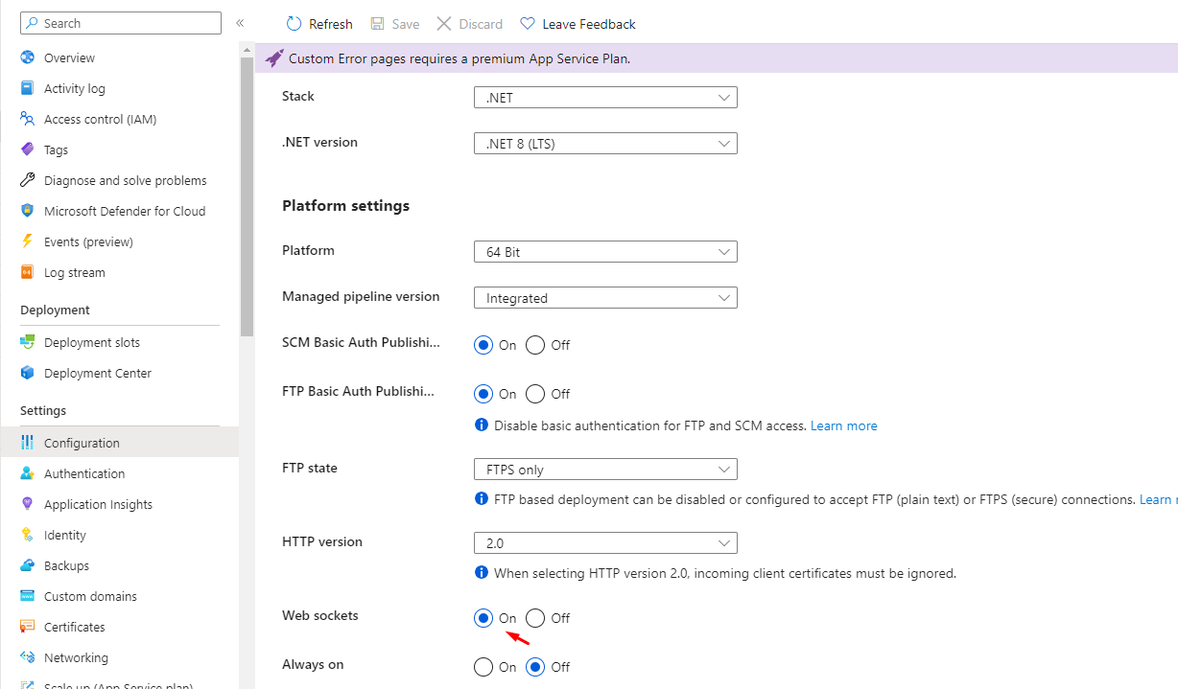
Task: Turn SCM Basic Auth Publishing Off
Action: 535,345
